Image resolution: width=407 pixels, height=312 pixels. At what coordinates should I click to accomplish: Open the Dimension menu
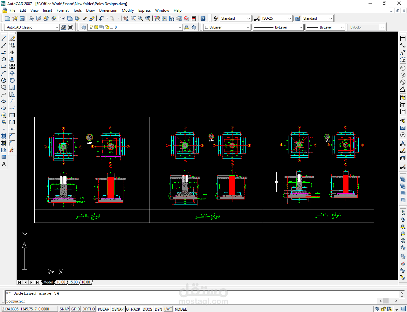click(x=108, y=10)
